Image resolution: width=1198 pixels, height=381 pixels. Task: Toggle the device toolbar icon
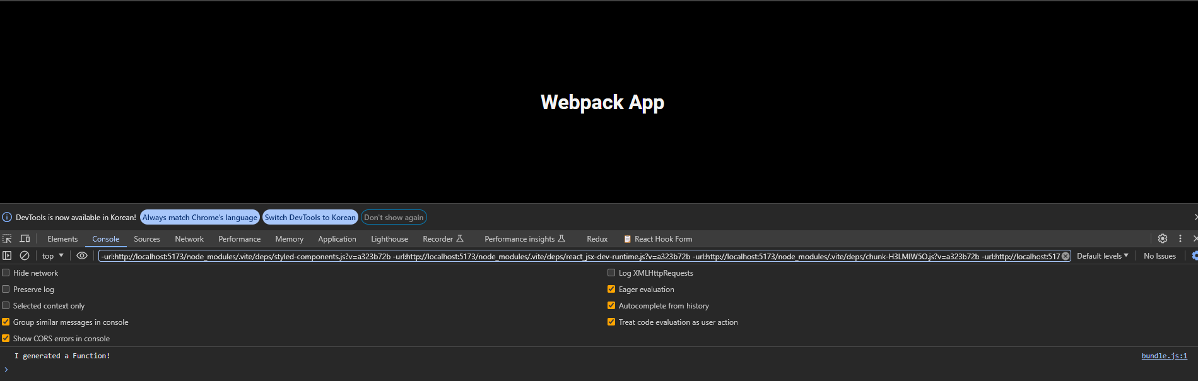(x=25, y=238)
